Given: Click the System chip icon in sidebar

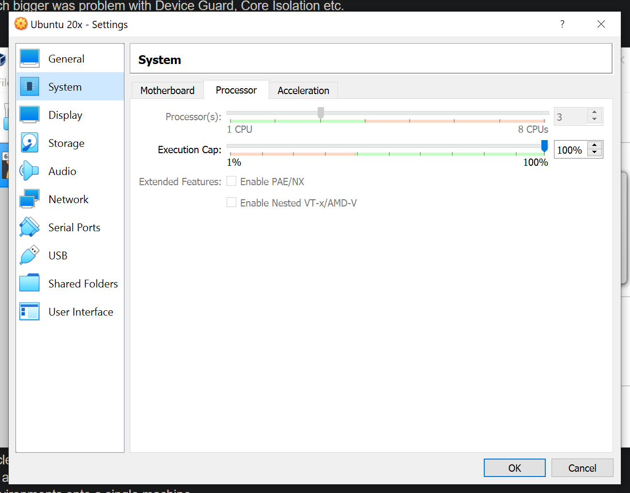Looking at the screenshot, I should point(30,87).
